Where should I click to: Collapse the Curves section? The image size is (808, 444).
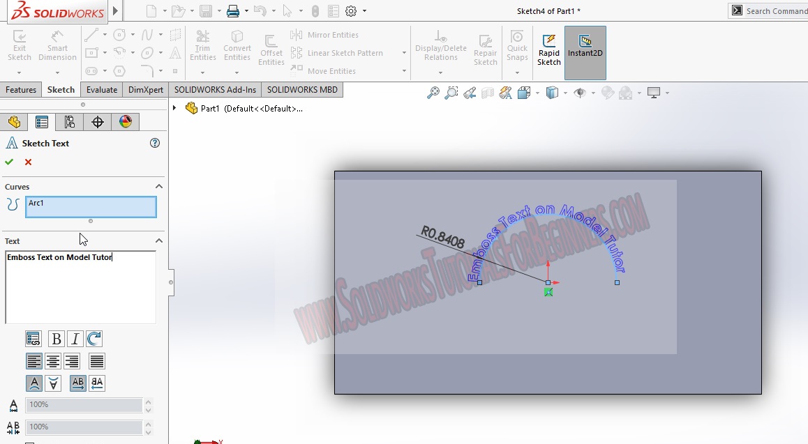(x=158, y=186)
